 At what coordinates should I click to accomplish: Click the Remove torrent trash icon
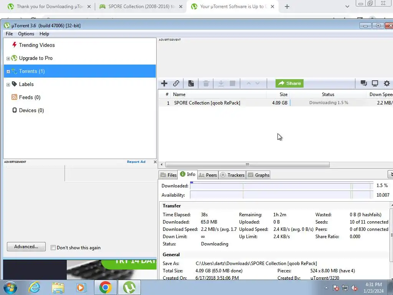tap(206, 83)
